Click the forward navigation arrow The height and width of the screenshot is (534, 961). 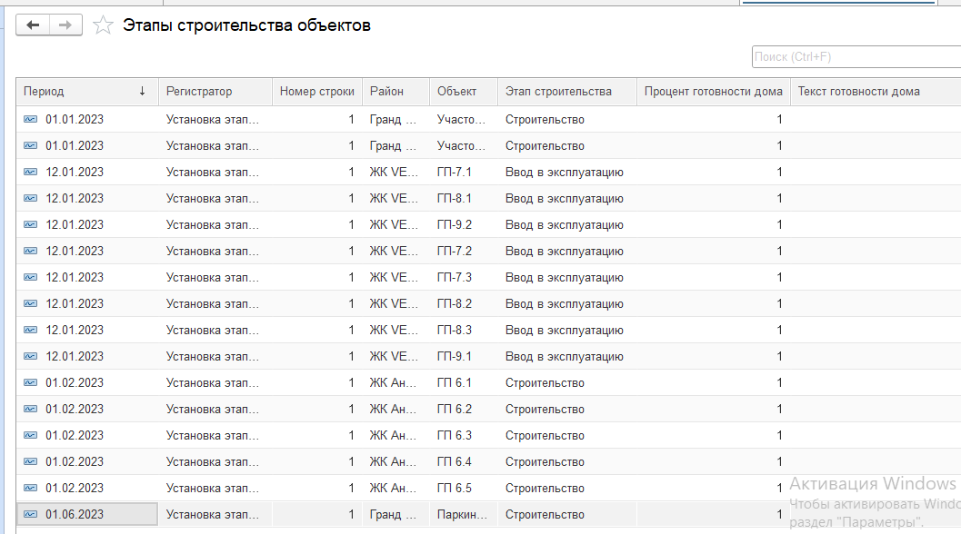65,25
